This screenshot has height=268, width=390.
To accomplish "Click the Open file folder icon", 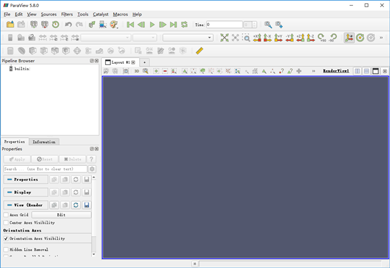I will tap(10, 25).
